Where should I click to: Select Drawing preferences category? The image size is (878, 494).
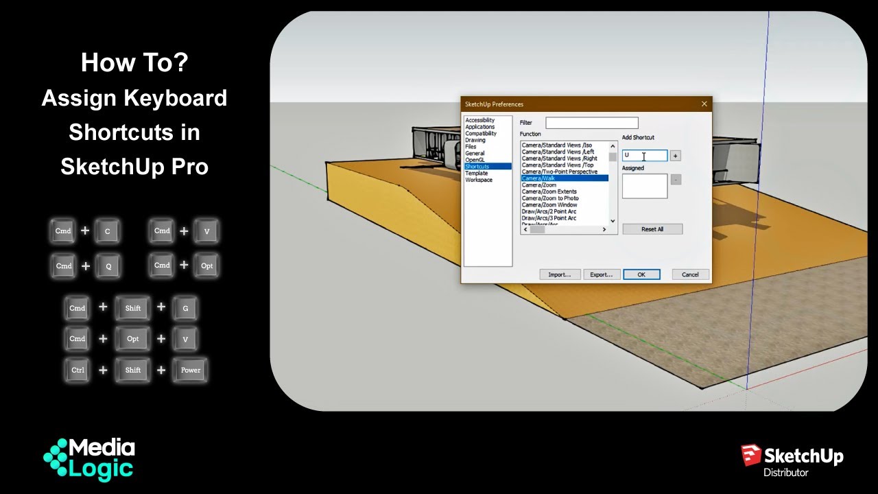tap(475, 140)
